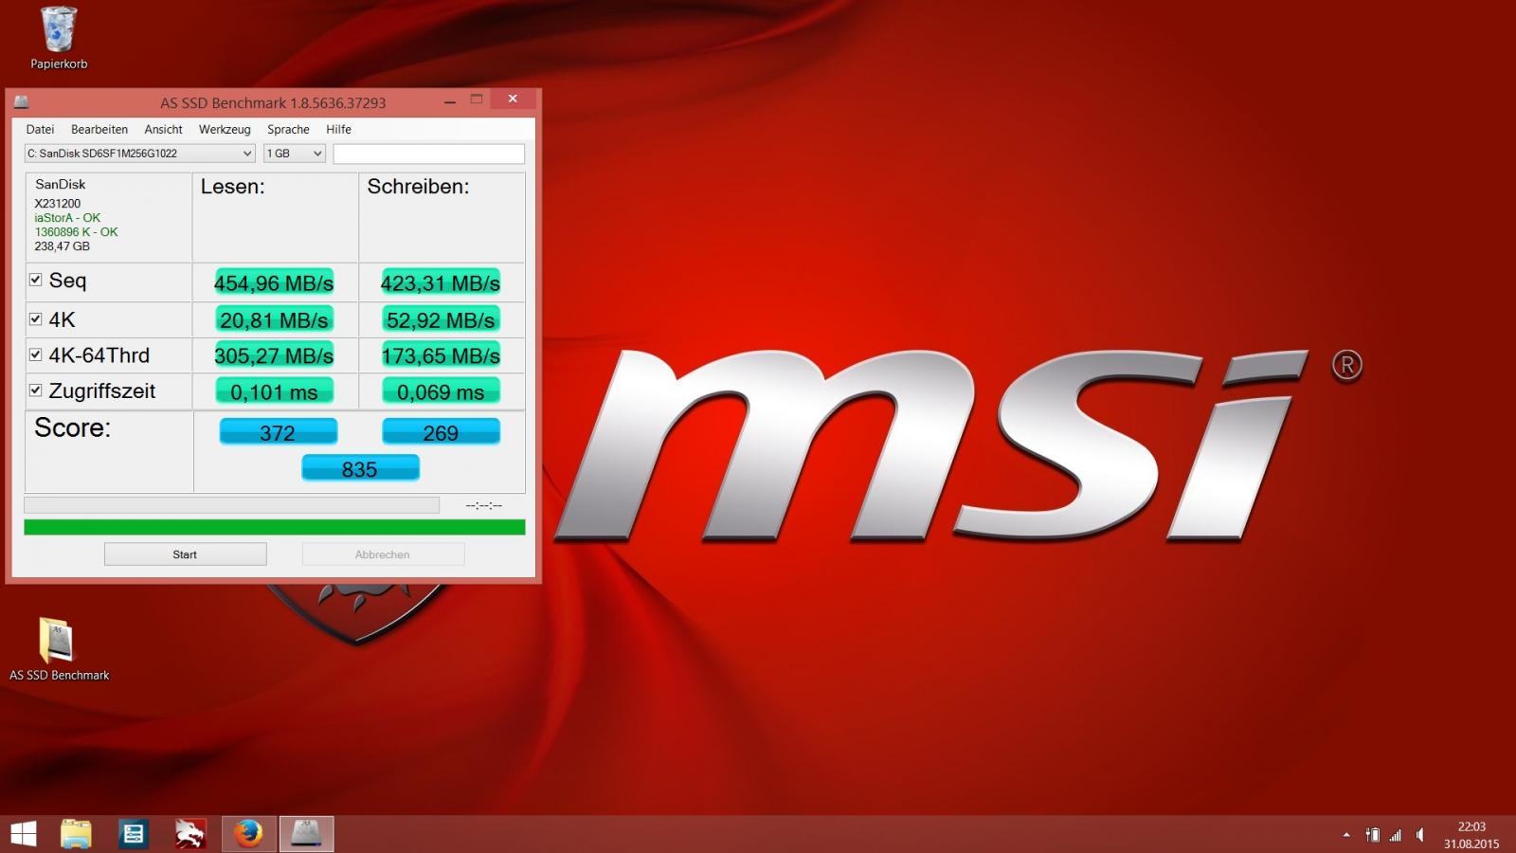
Task: Open the volume speaker tray icon
Action: click(1419, 835)
